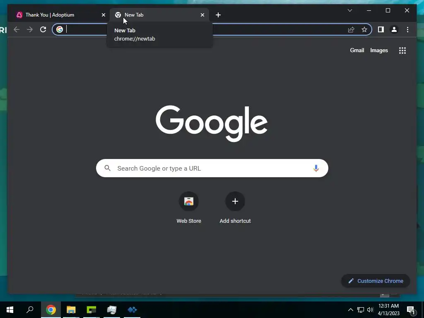Image resolution: width=424 pixels, height=318 pixels.
Task: Open the volume tray icon
Action: pyautogui.click(x=370, y=310)
